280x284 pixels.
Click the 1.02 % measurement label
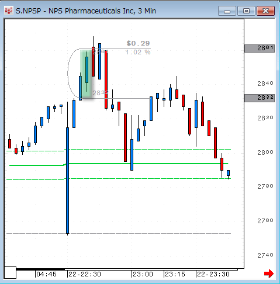[138, 52]
